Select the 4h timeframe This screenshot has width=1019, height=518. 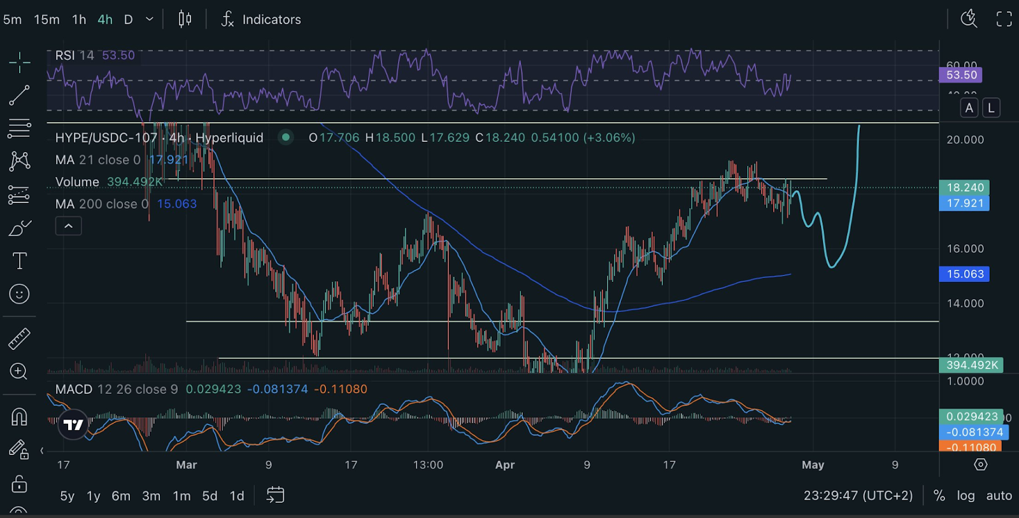point(105,20)
